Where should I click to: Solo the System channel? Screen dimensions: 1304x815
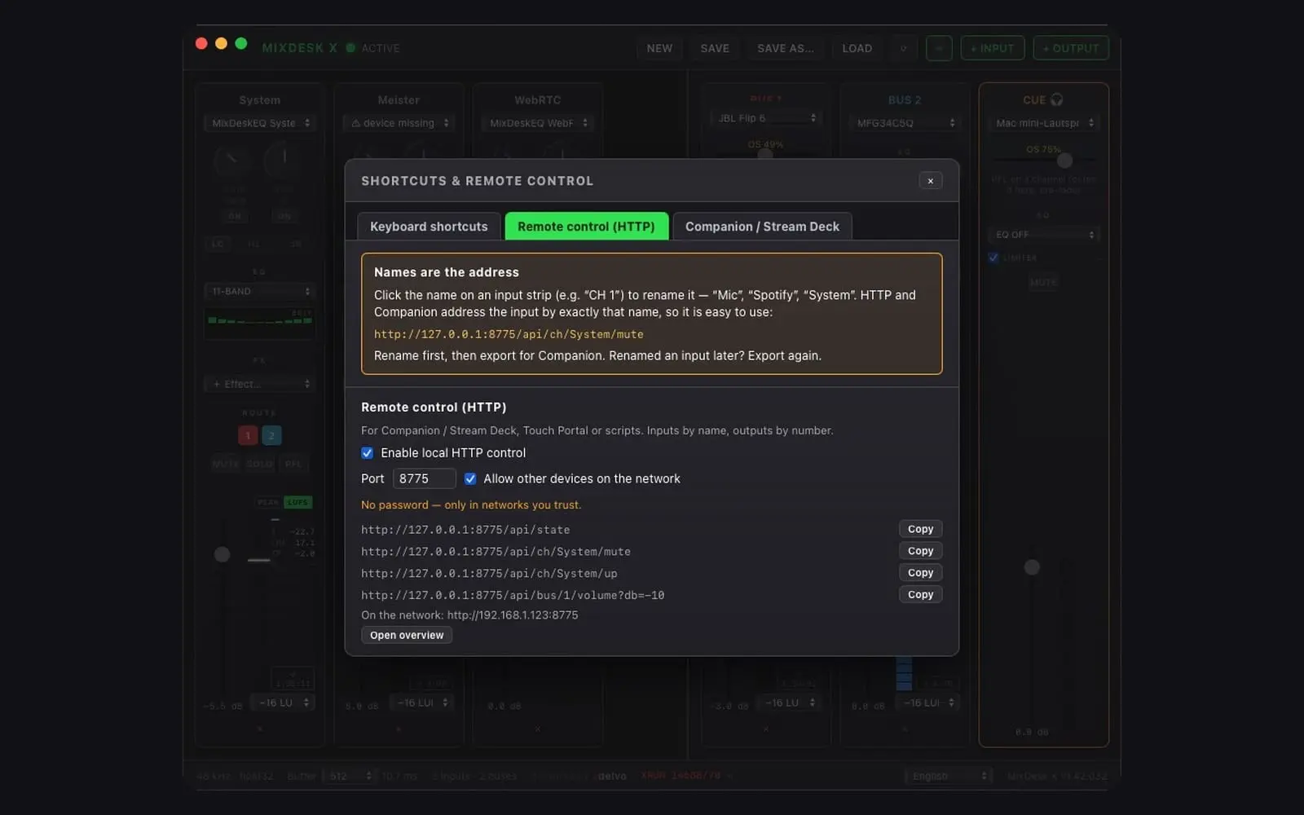coord(259,464)
